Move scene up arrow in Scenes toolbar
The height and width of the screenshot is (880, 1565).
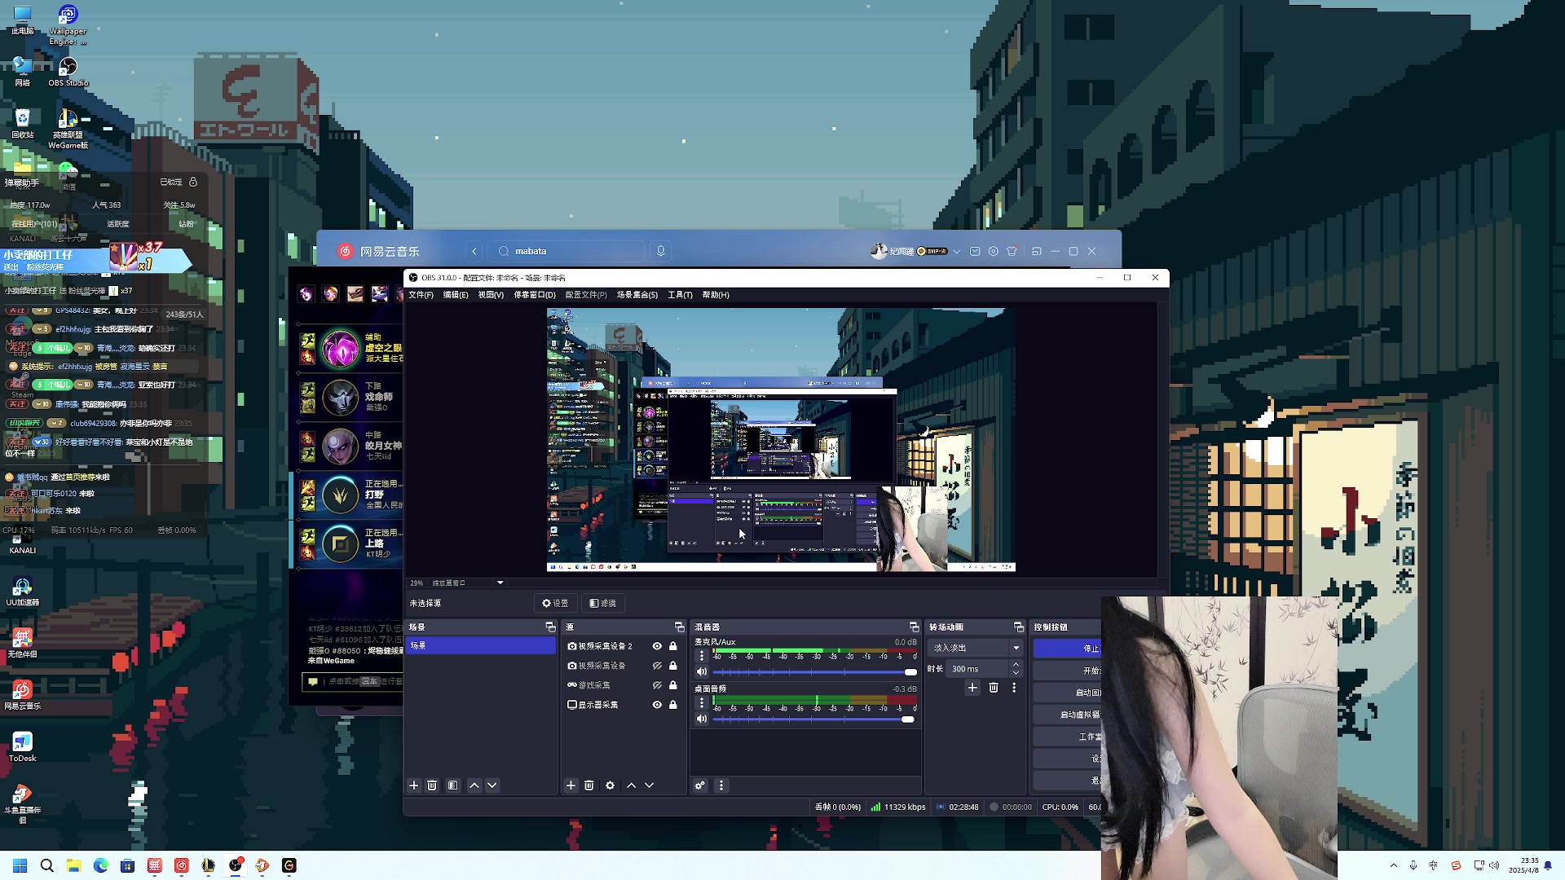(x=474, y=785)
